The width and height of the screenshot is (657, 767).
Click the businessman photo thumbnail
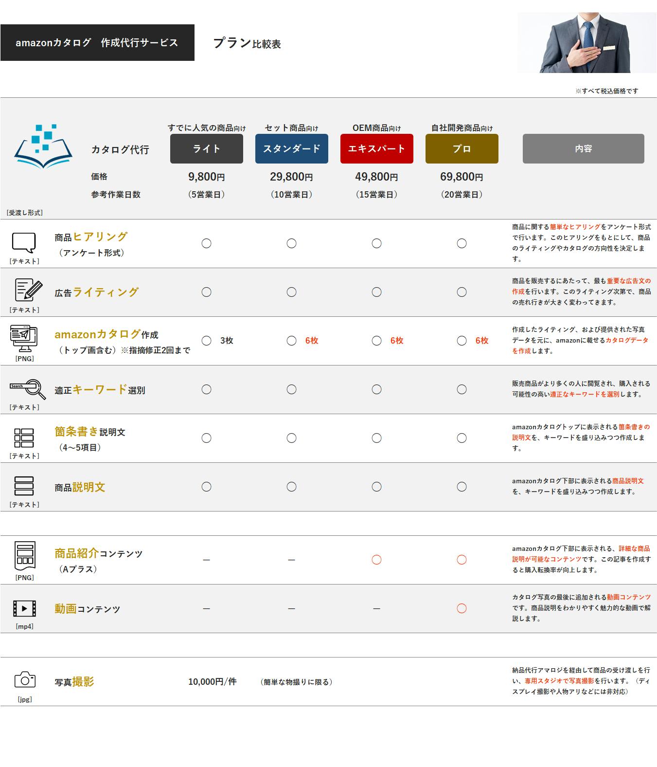coord(586,43)
